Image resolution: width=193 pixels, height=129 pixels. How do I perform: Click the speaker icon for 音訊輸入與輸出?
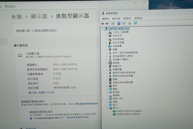(x=110, y=60)
